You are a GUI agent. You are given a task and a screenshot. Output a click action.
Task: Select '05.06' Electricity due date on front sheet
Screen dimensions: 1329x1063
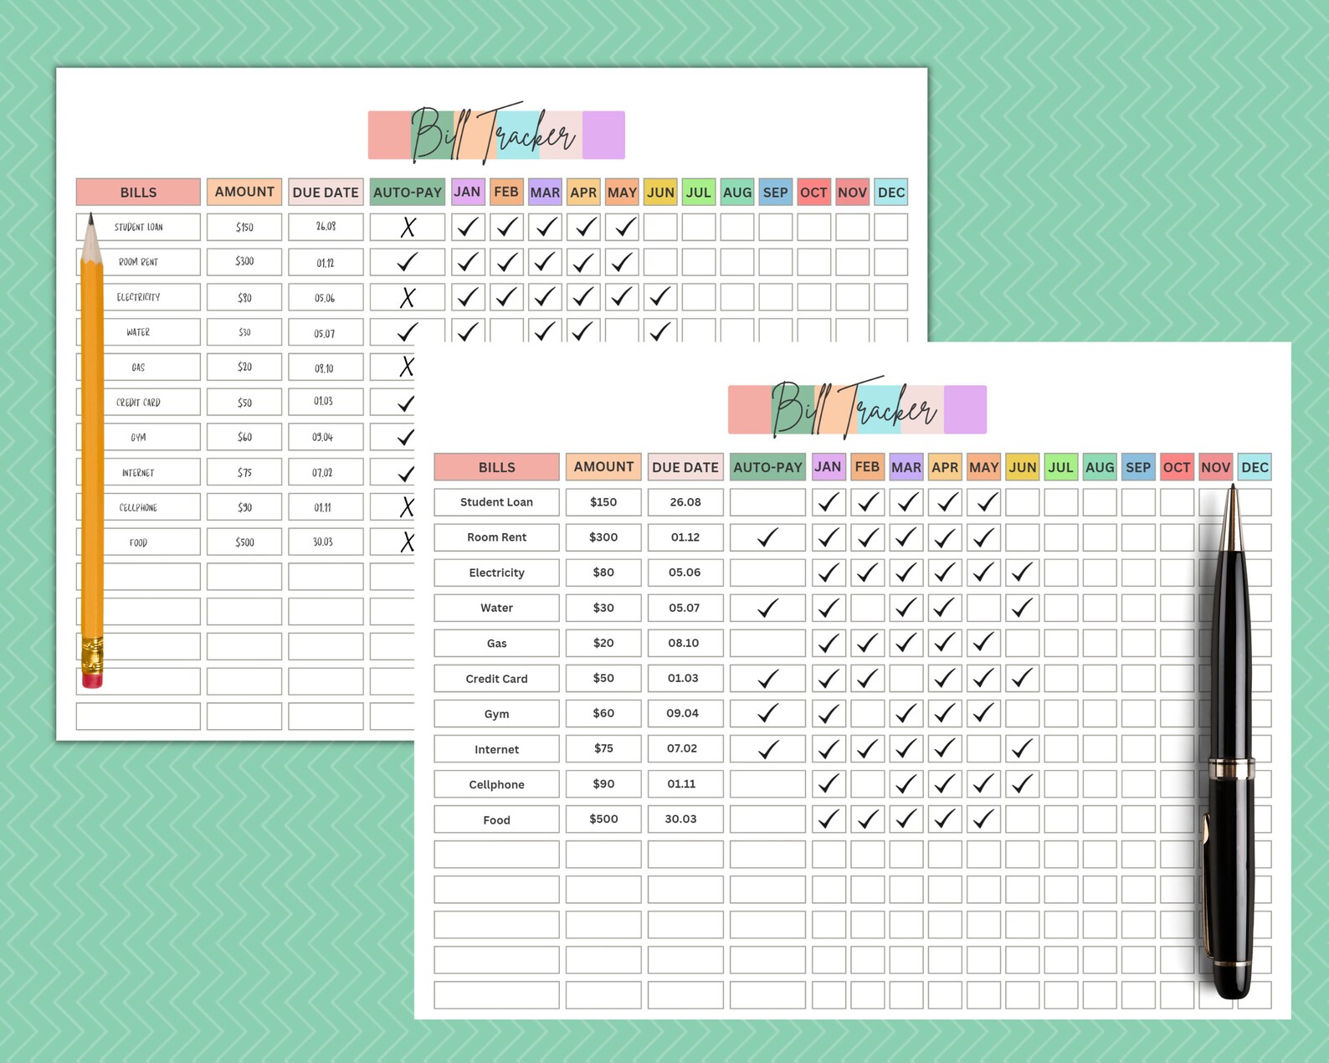(685, 573)
